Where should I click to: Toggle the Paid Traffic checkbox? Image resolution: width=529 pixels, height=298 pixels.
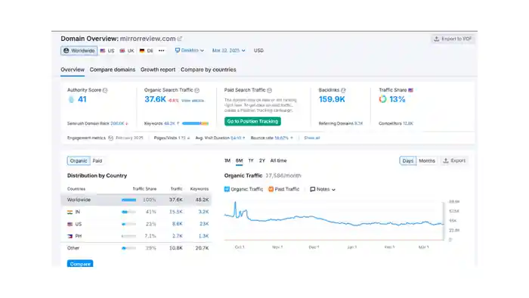tap(271, 189)
